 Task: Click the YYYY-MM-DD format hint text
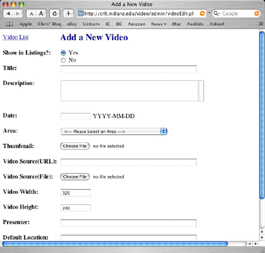(114, 116)
